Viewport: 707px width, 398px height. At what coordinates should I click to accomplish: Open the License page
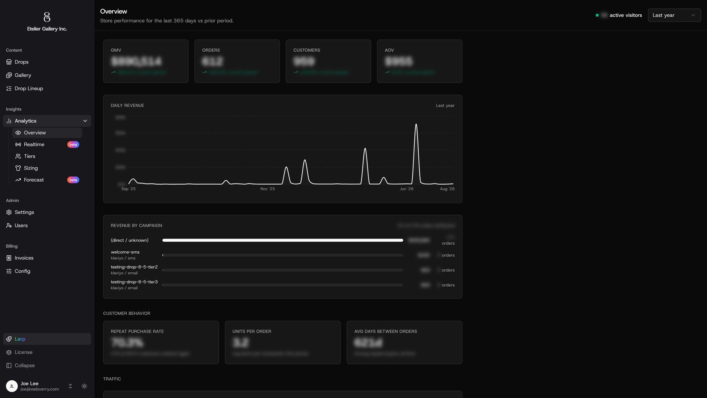[47, 352]
